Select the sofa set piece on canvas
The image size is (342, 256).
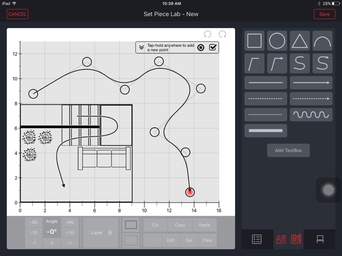(x=104, y=158)
